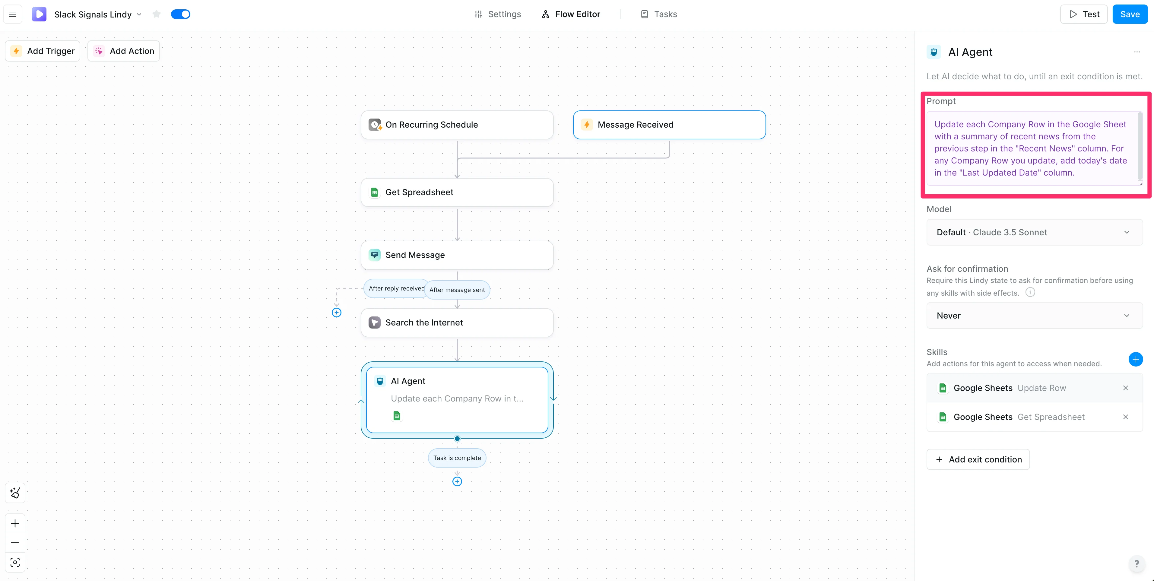Switch to the Settings tab

498,14
